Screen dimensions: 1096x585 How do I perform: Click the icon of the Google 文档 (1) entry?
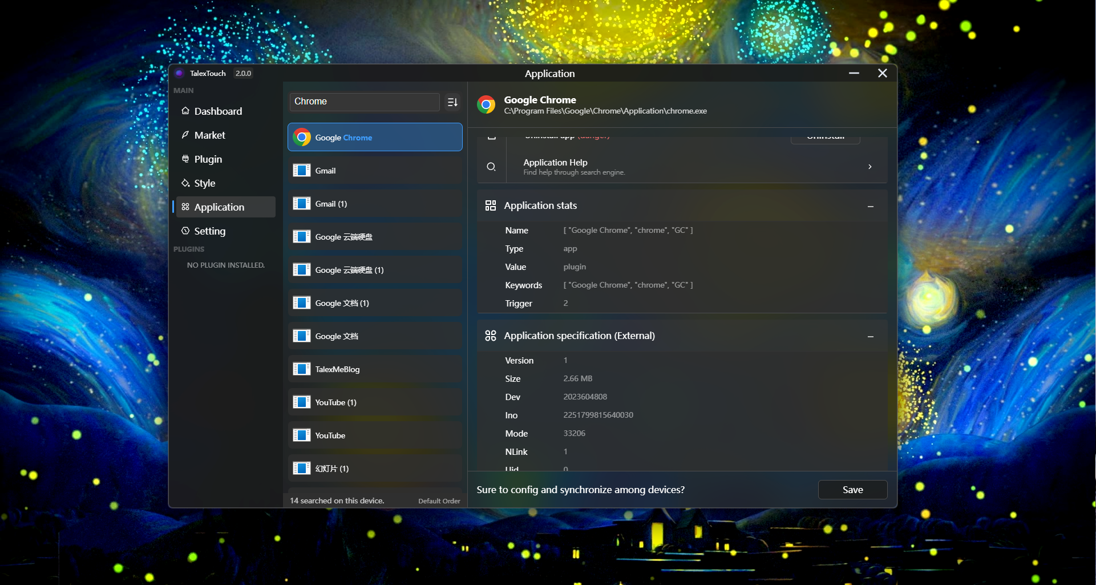click(x=302, y=302)
